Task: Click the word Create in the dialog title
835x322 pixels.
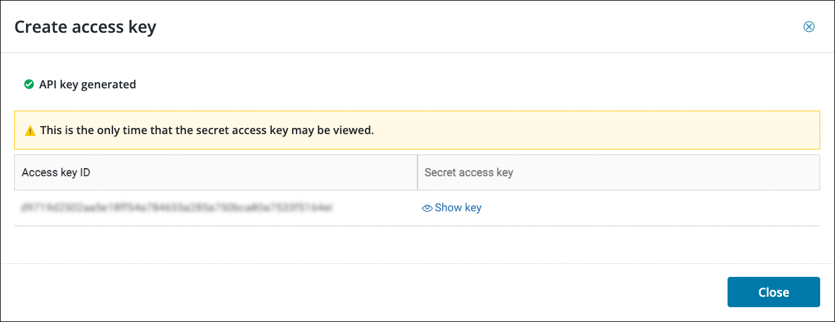Action: click(39, 27)
